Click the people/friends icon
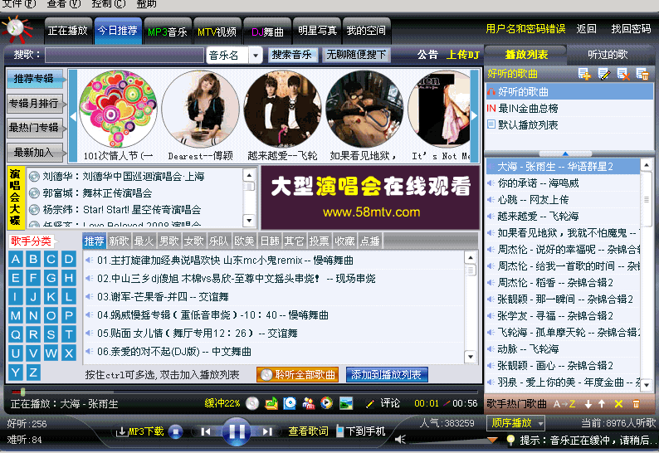The height and width of the screenshot is (453, 659). coord(309,403)
